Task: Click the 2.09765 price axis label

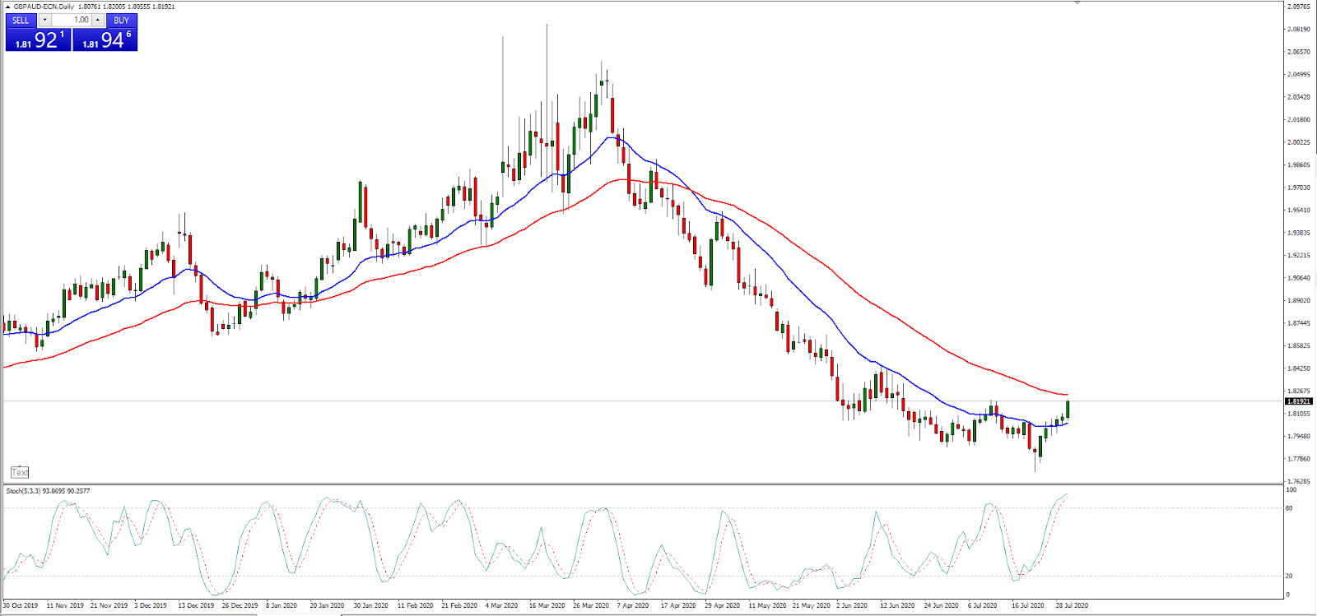Action: click(x=1298, y=7)
